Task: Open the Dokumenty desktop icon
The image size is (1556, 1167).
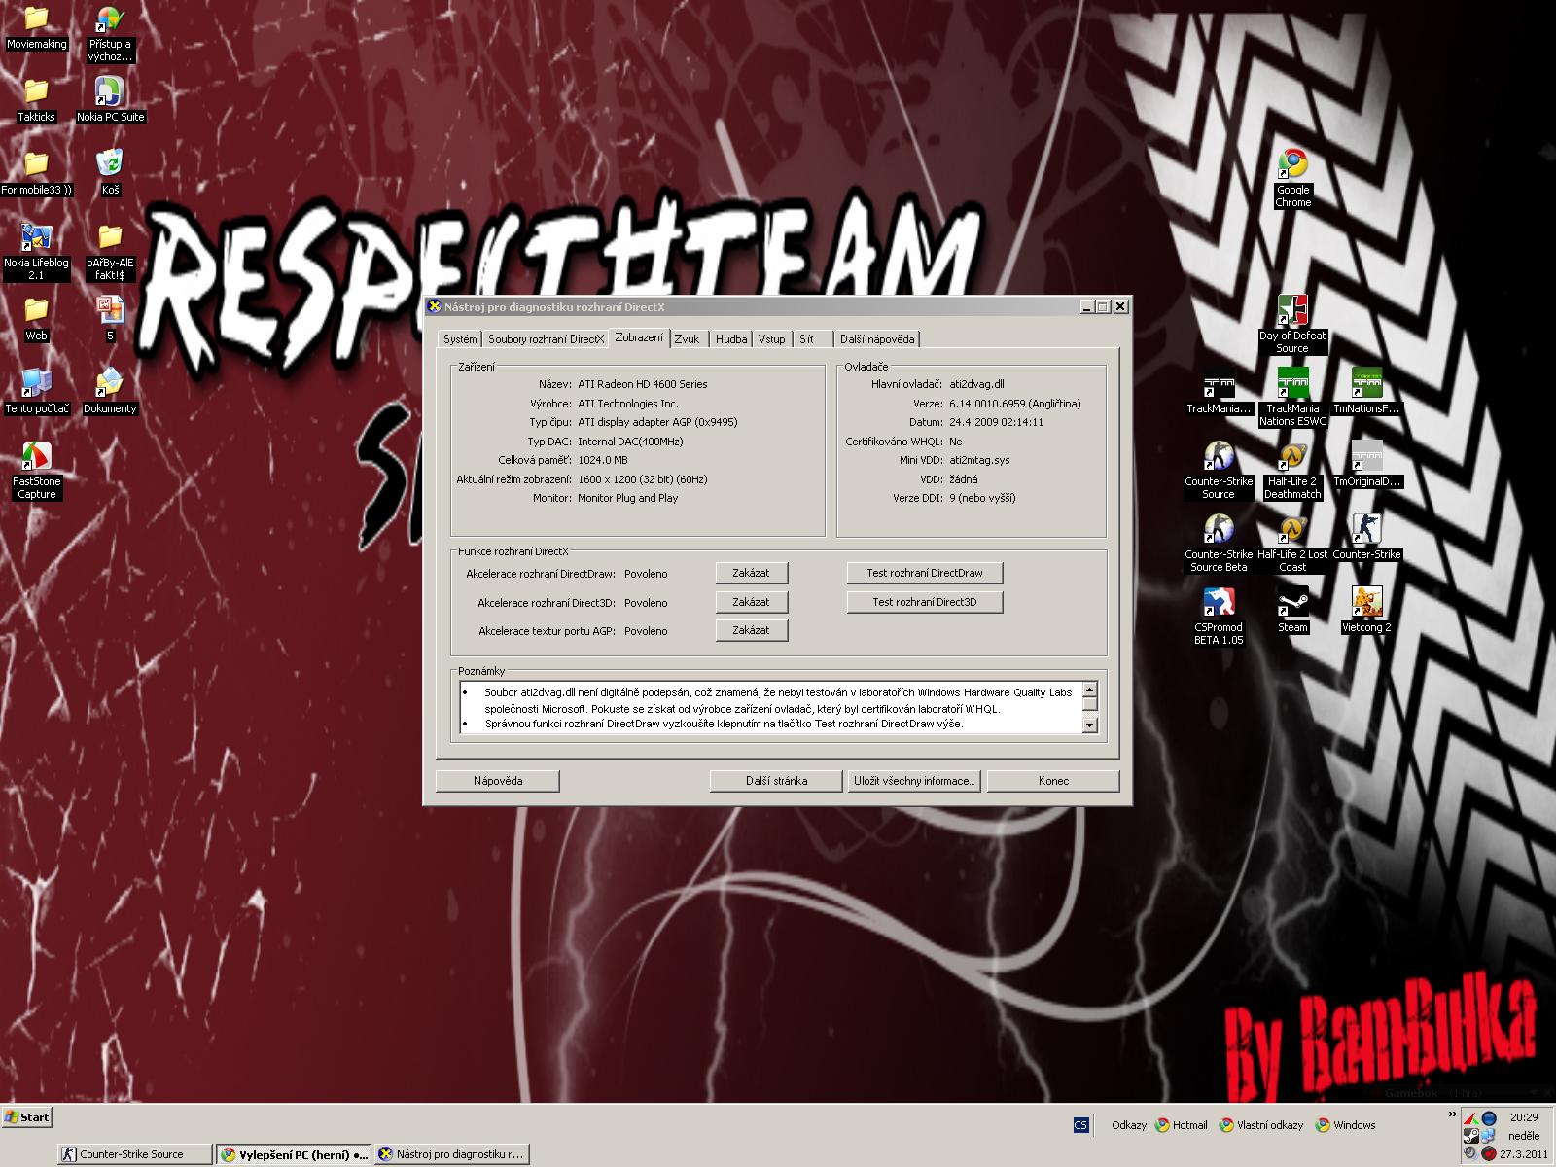Action: pyautogui.click(x=110, y=392)
